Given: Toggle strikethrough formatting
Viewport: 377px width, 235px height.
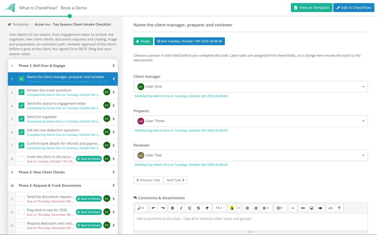Looking at the screenshot, I should click(x=199, y=208).
